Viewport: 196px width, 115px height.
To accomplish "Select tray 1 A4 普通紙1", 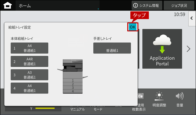I will pyautogui.click(x=30, y=48).
